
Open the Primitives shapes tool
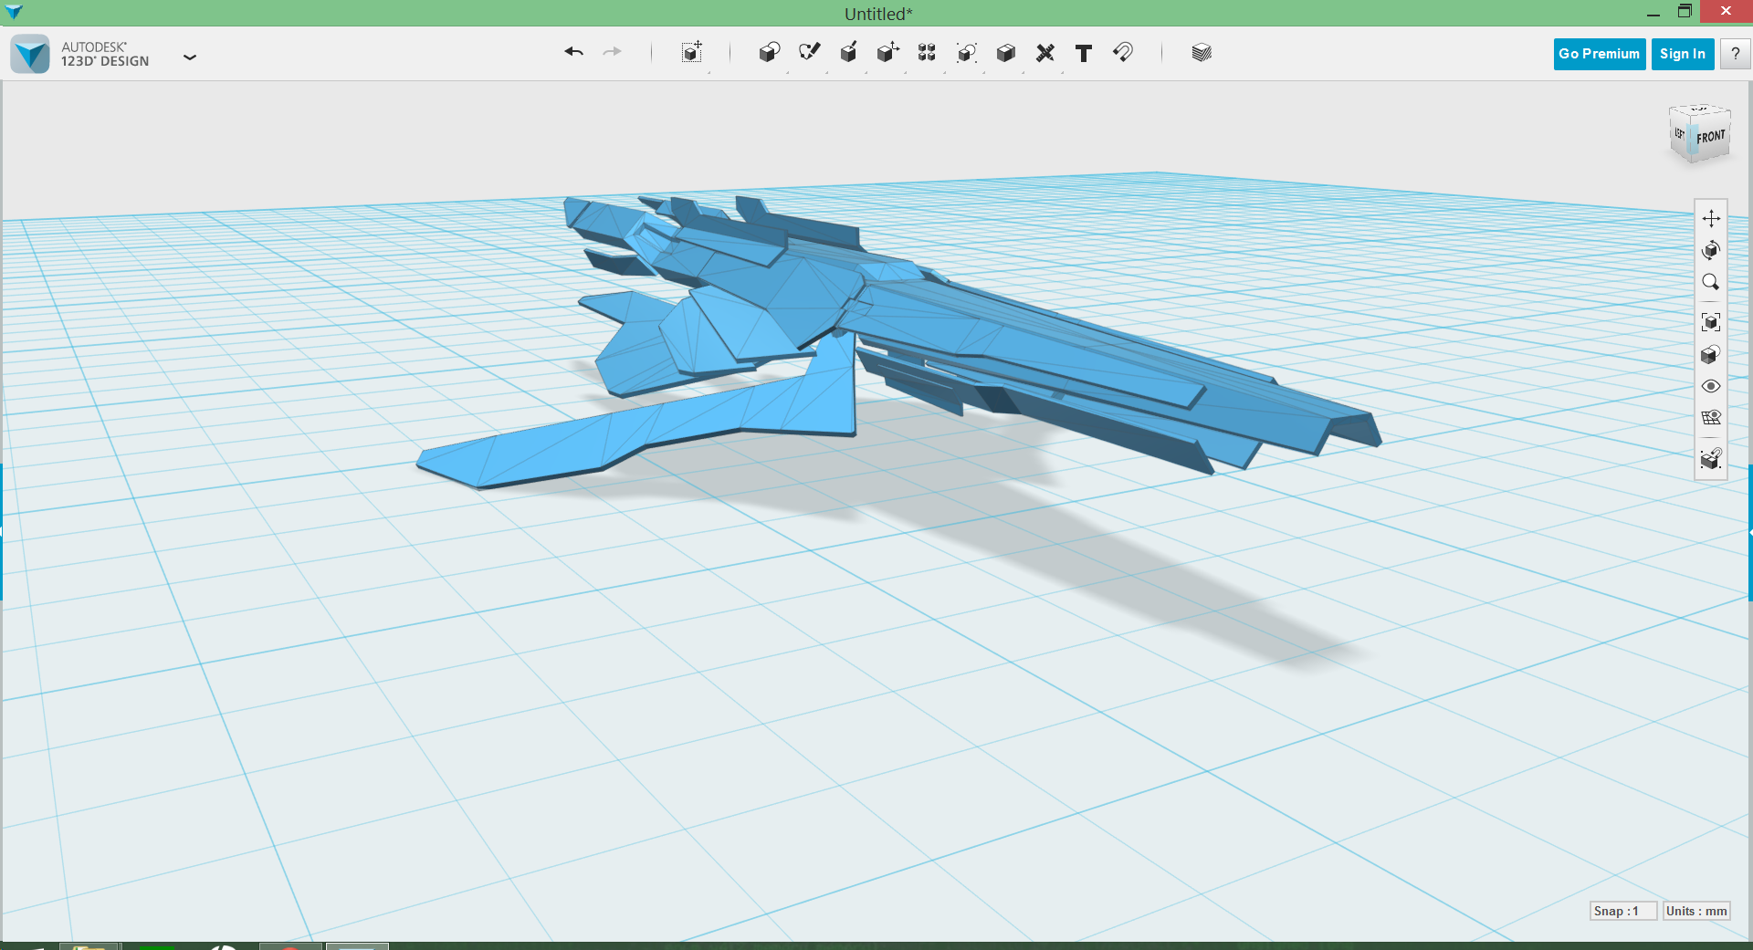(x=769, y=52)
